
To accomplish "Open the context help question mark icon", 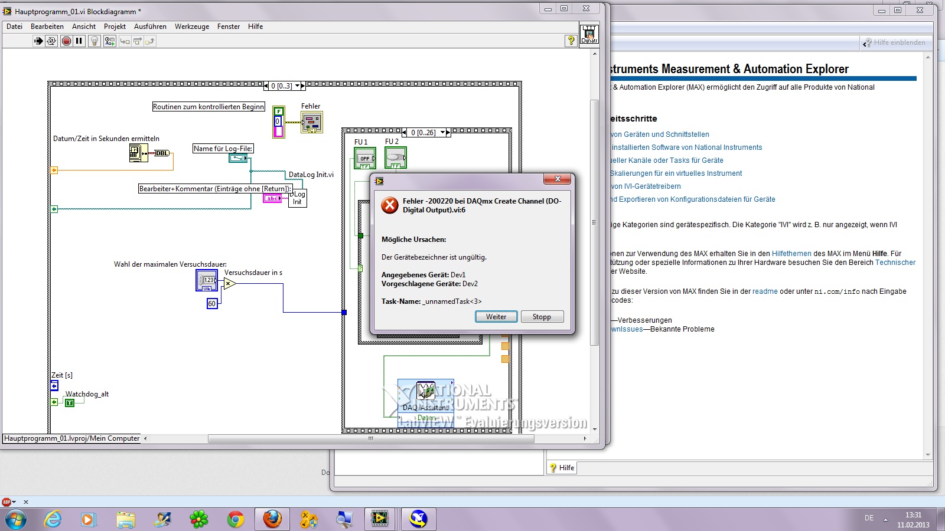I will pyautogui.click(x=571, y=41).
